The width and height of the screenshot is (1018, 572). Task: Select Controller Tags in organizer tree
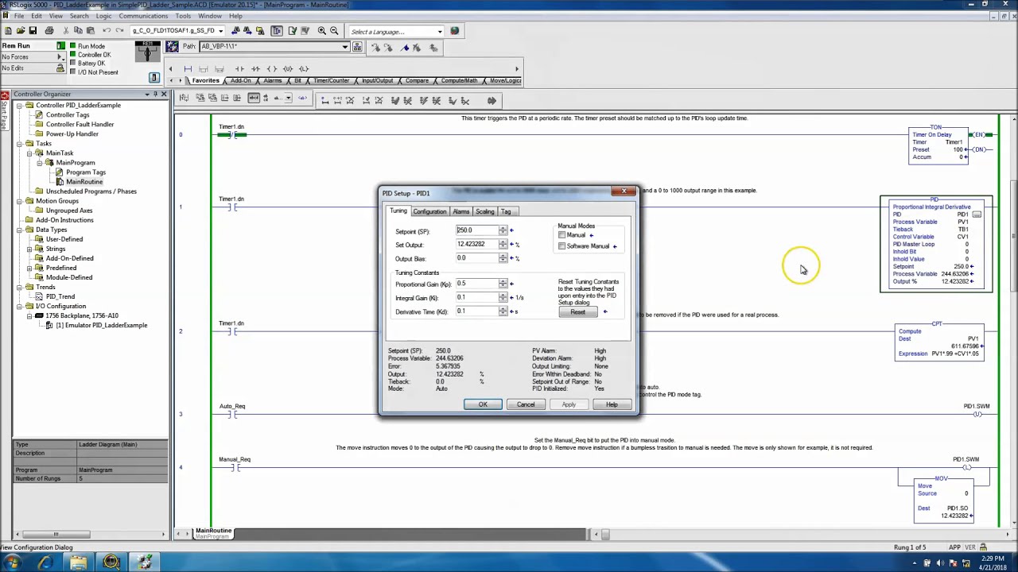[68, 115]
